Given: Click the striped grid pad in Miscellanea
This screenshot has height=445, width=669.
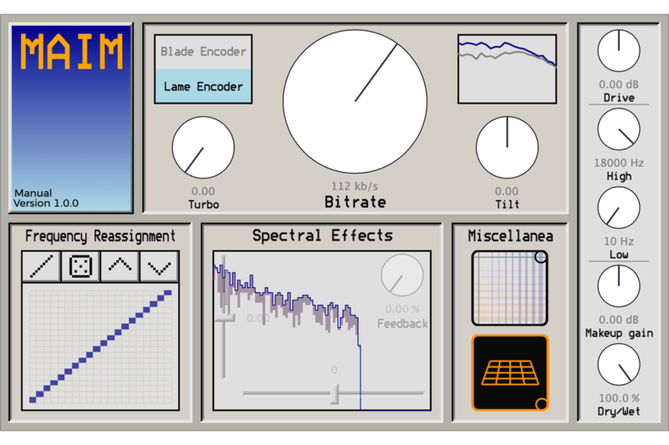Looking at the screenshot, I should point(509,288).
